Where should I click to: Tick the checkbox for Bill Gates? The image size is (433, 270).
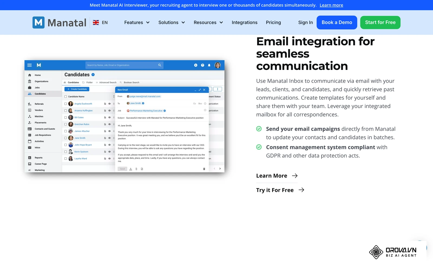(x=65, y=117)
